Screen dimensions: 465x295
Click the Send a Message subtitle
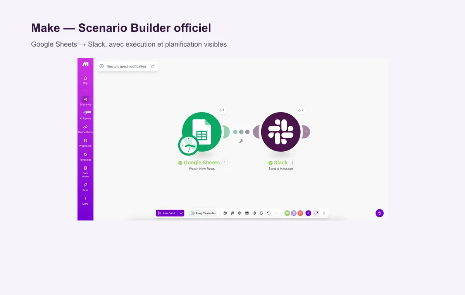[x=281, y=169]
